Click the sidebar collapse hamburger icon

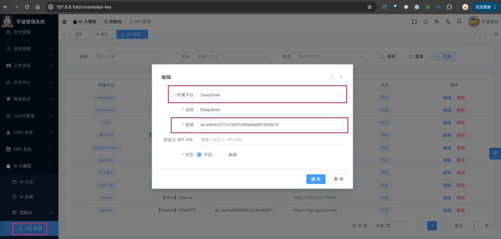(64, 22)
